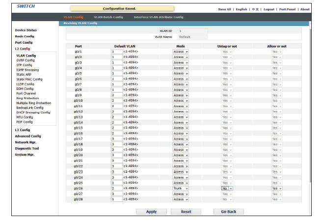Expand Allow or not dropdown for g0/26
This screenshot has width=323, height=221.
coord(277,188)
